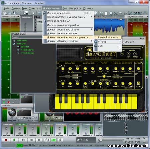The image size is (150, 149).
Task: Toggle the metronome button
Action: 60,140
